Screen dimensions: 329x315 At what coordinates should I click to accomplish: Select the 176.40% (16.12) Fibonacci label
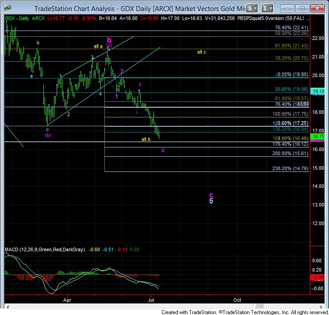(x=291, y=144)
